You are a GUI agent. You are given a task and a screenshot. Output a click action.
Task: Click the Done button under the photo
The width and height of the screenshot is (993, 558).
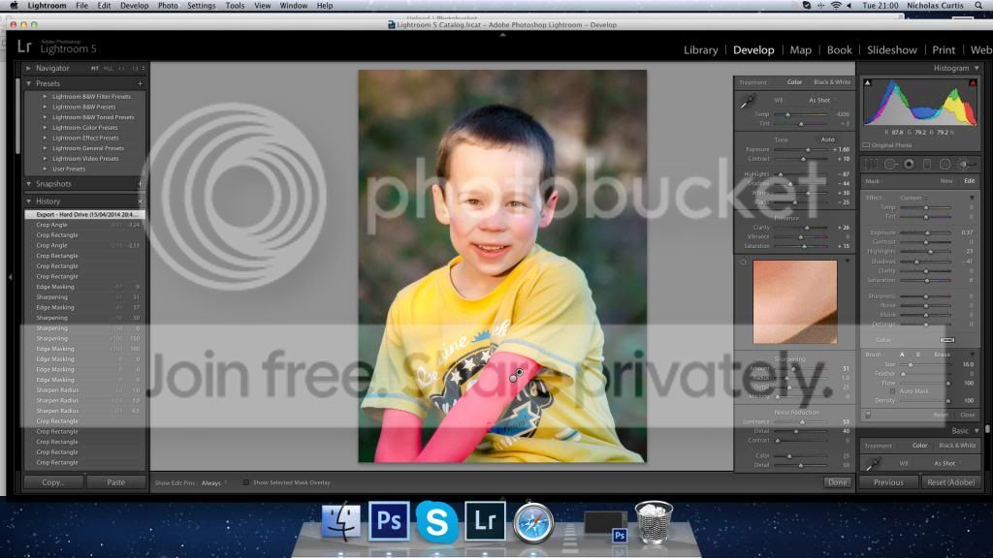coord(837,481)
